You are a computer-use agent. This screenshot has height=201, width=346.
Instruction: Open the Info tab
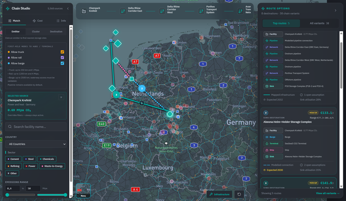61,21
